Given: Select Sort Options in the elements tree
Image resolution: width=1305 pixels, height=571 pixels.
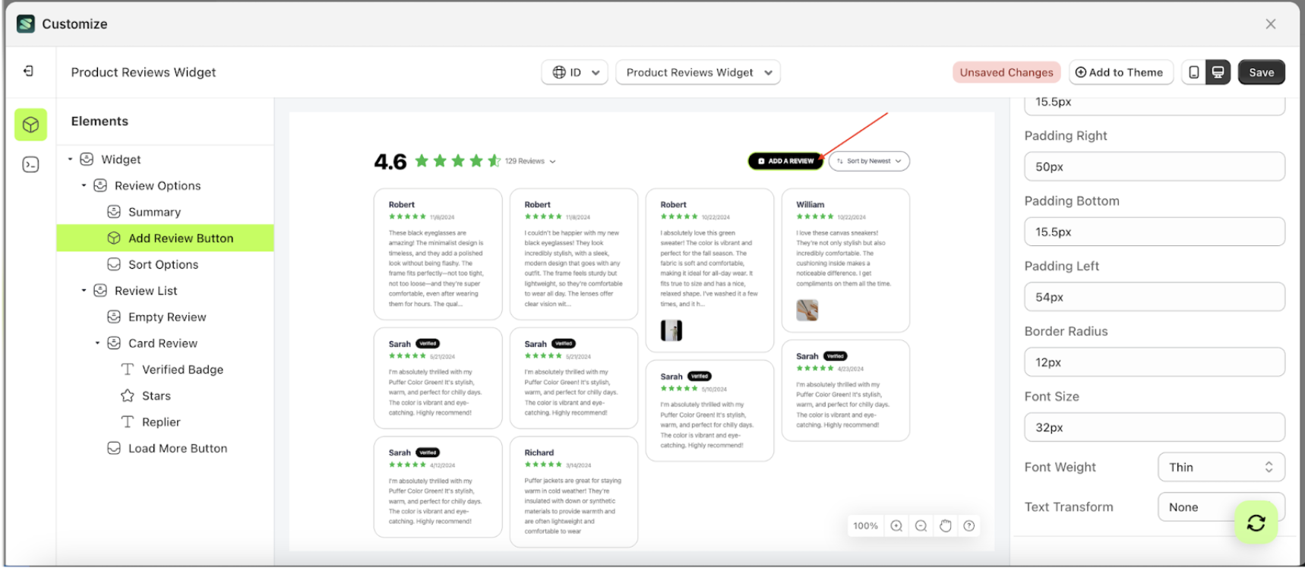Looking at the screenshot, I should [163, 265].
